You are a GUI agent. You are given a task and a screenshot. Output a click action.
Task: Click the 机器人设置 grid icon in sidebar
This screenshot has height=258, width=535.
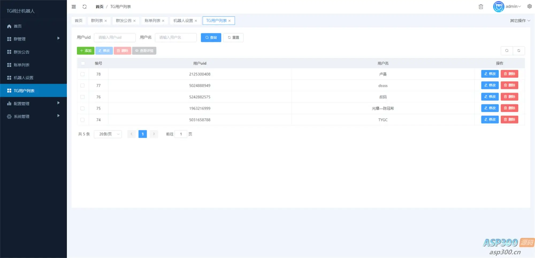pos(9,78)
